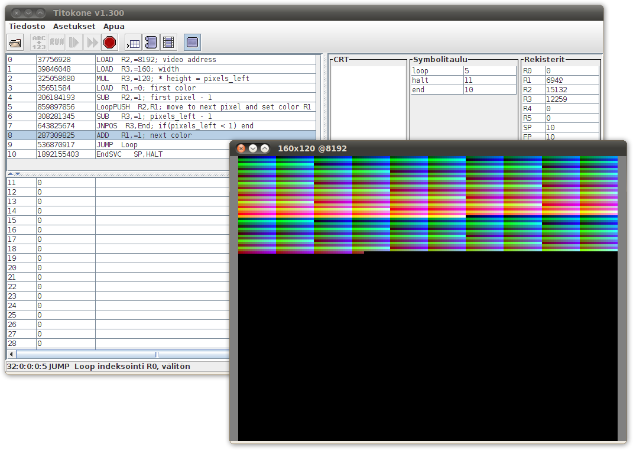Select the 'EndSVC SP,HALT' code row
The height and width of the screenshot is (450, 633).
[118, 154]
